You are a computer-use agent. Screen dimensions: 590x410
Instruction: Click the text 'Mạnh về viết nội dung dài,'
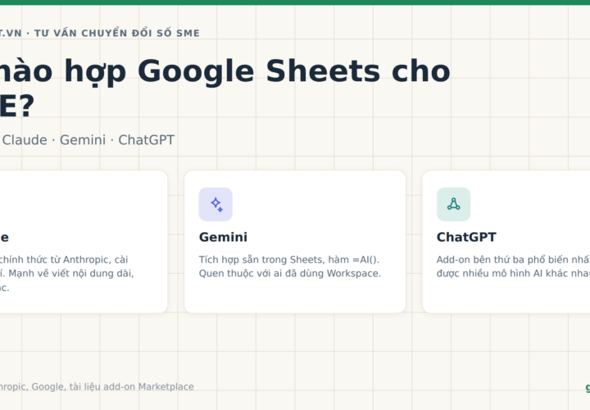[x=71, y=273]
